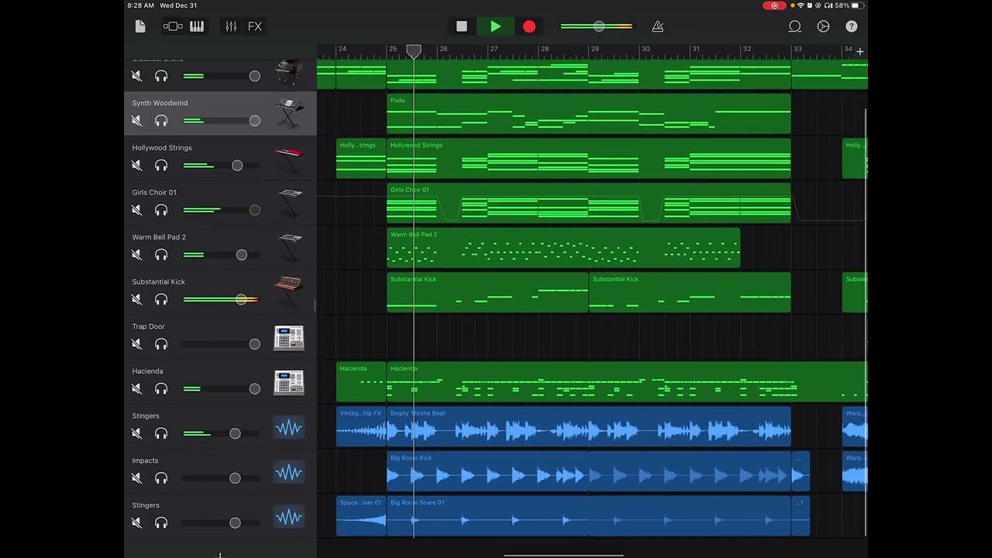Mute the Trap Door track
Image resolution: width=992 pixels, height=558 pixels.
(x=136, y=344)
